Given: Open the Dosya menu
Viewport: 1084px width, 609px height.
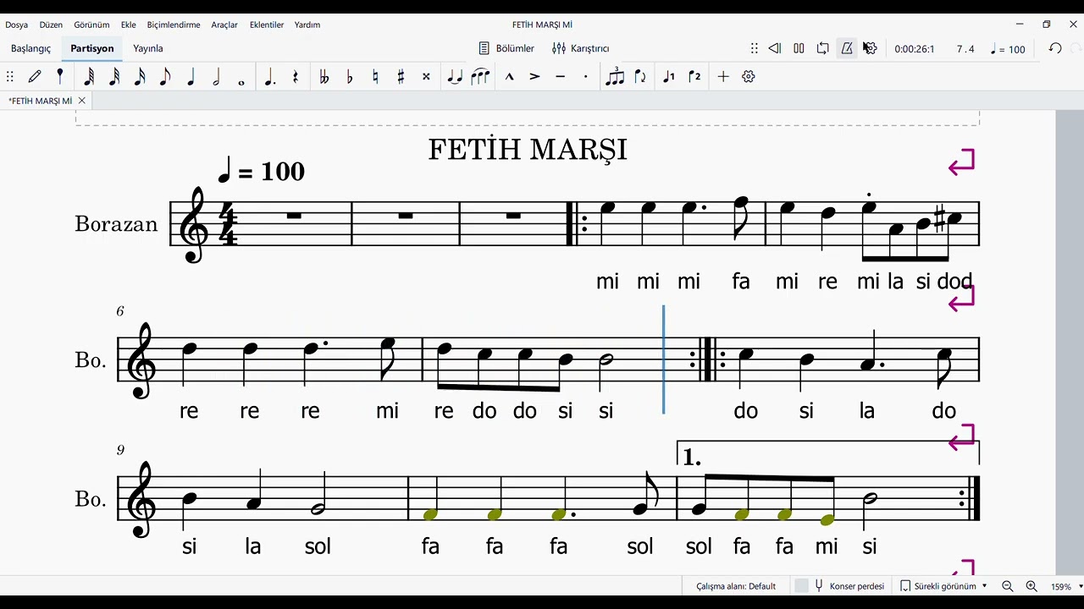Looking at the screenshot, I should click(x=17, y=25).
